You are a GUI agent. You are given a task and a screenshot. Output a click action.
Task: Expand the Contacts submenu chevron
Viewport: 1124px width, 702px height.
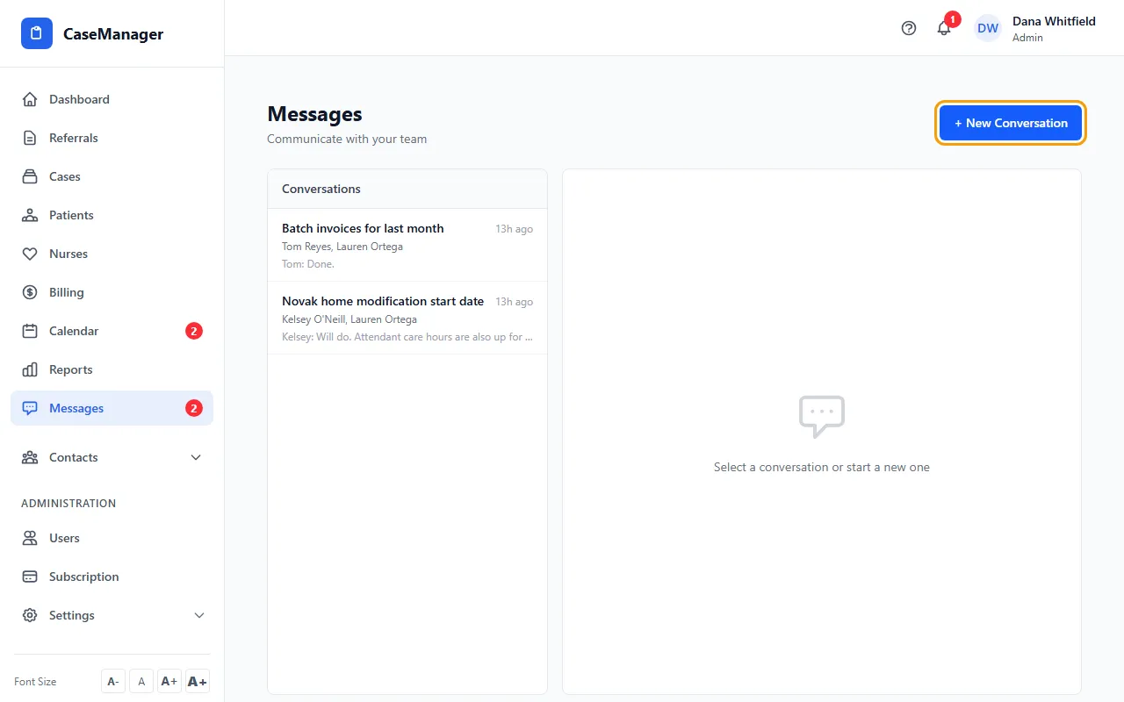click(x=196, y=457)
